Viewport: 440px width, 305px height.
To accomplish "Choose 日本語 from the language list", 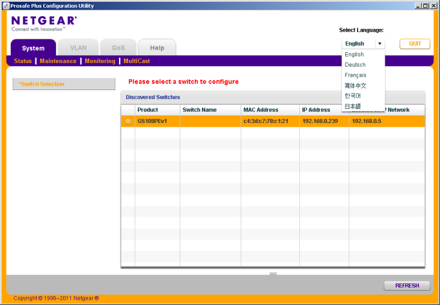I will (x=363, y=106).
